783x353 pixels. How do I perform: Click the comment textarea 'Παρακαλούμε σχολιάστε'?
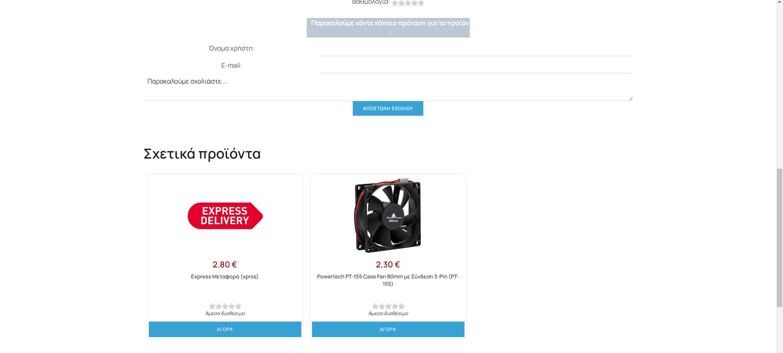pos(388,88)
